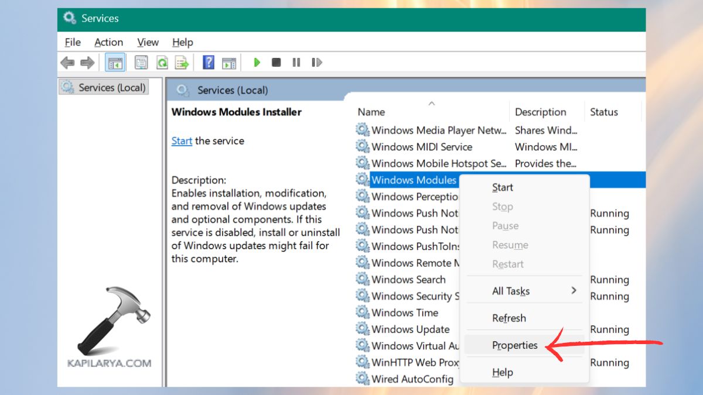Click the Name column sort arrow

[x=432, y=103]
